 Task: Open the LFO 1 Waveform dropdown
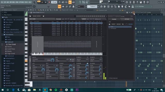pos(38,78)
